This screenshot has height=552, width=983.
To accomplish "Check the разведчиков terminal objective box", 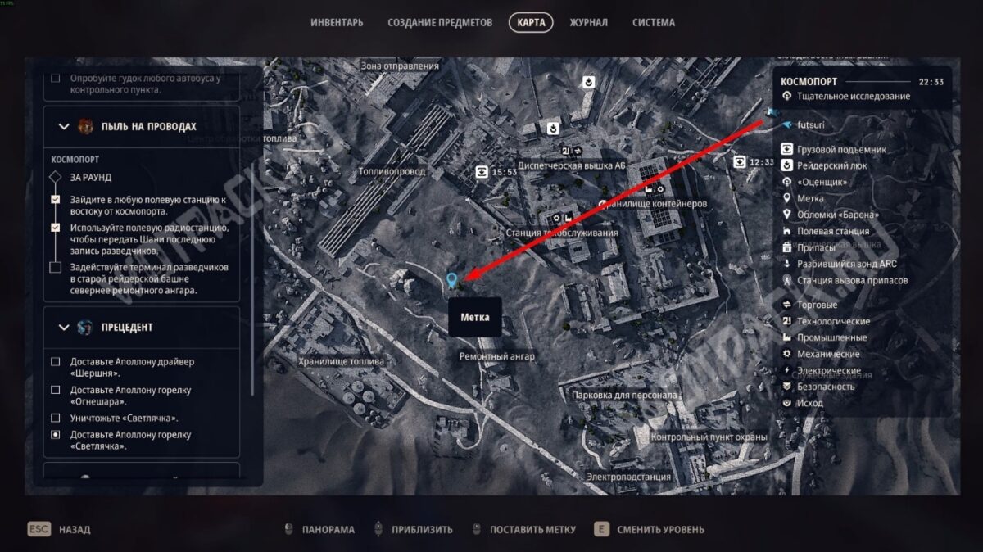I will [56, 268].
